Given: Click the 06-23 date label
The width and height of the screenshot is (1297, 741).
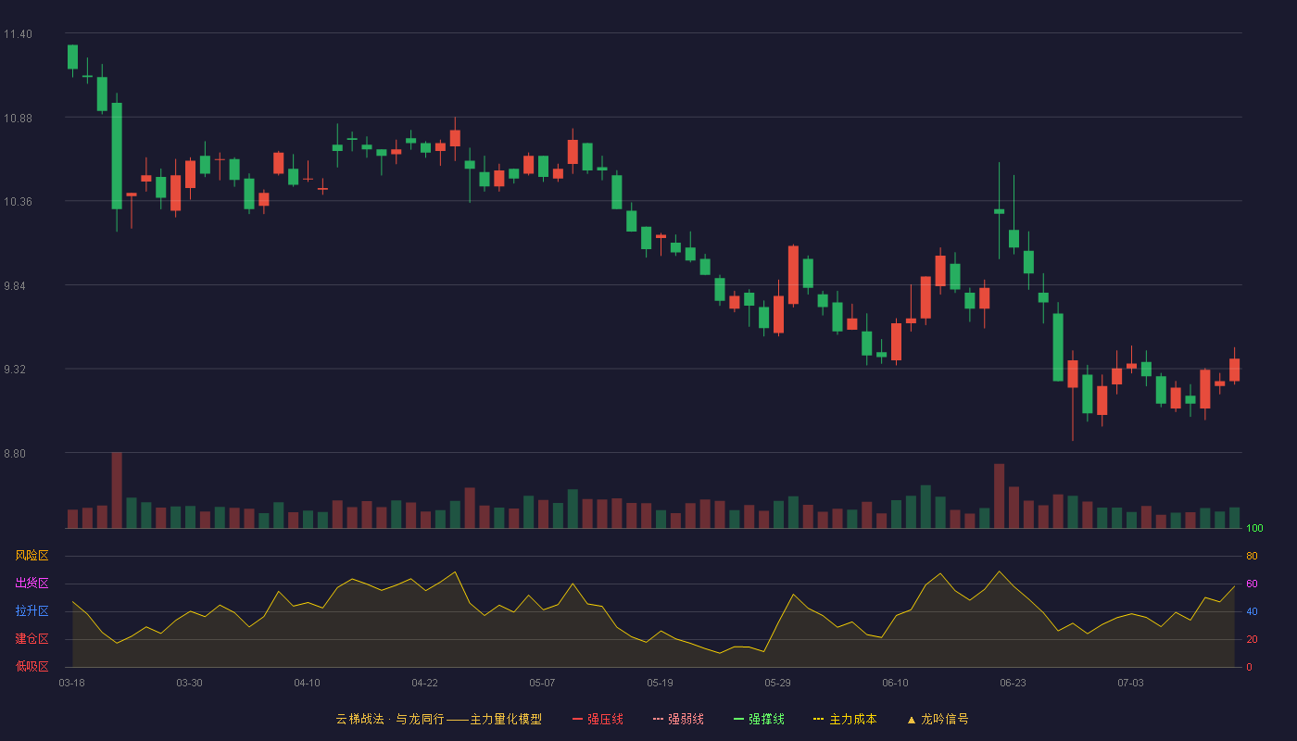Looking at the screenshot, I should click(x=1013, y=683).
